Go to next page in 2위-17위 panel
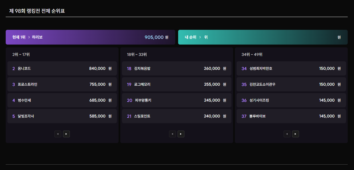 coord(66,134)
